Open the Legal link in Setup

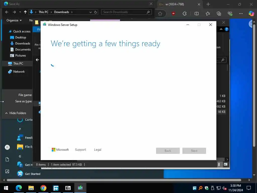click(98, 150)
